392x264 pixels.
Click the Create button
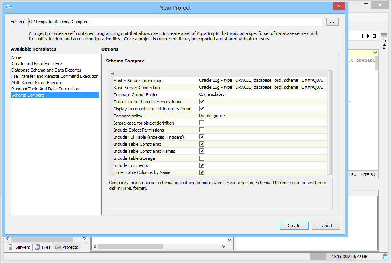click(294, 225)
